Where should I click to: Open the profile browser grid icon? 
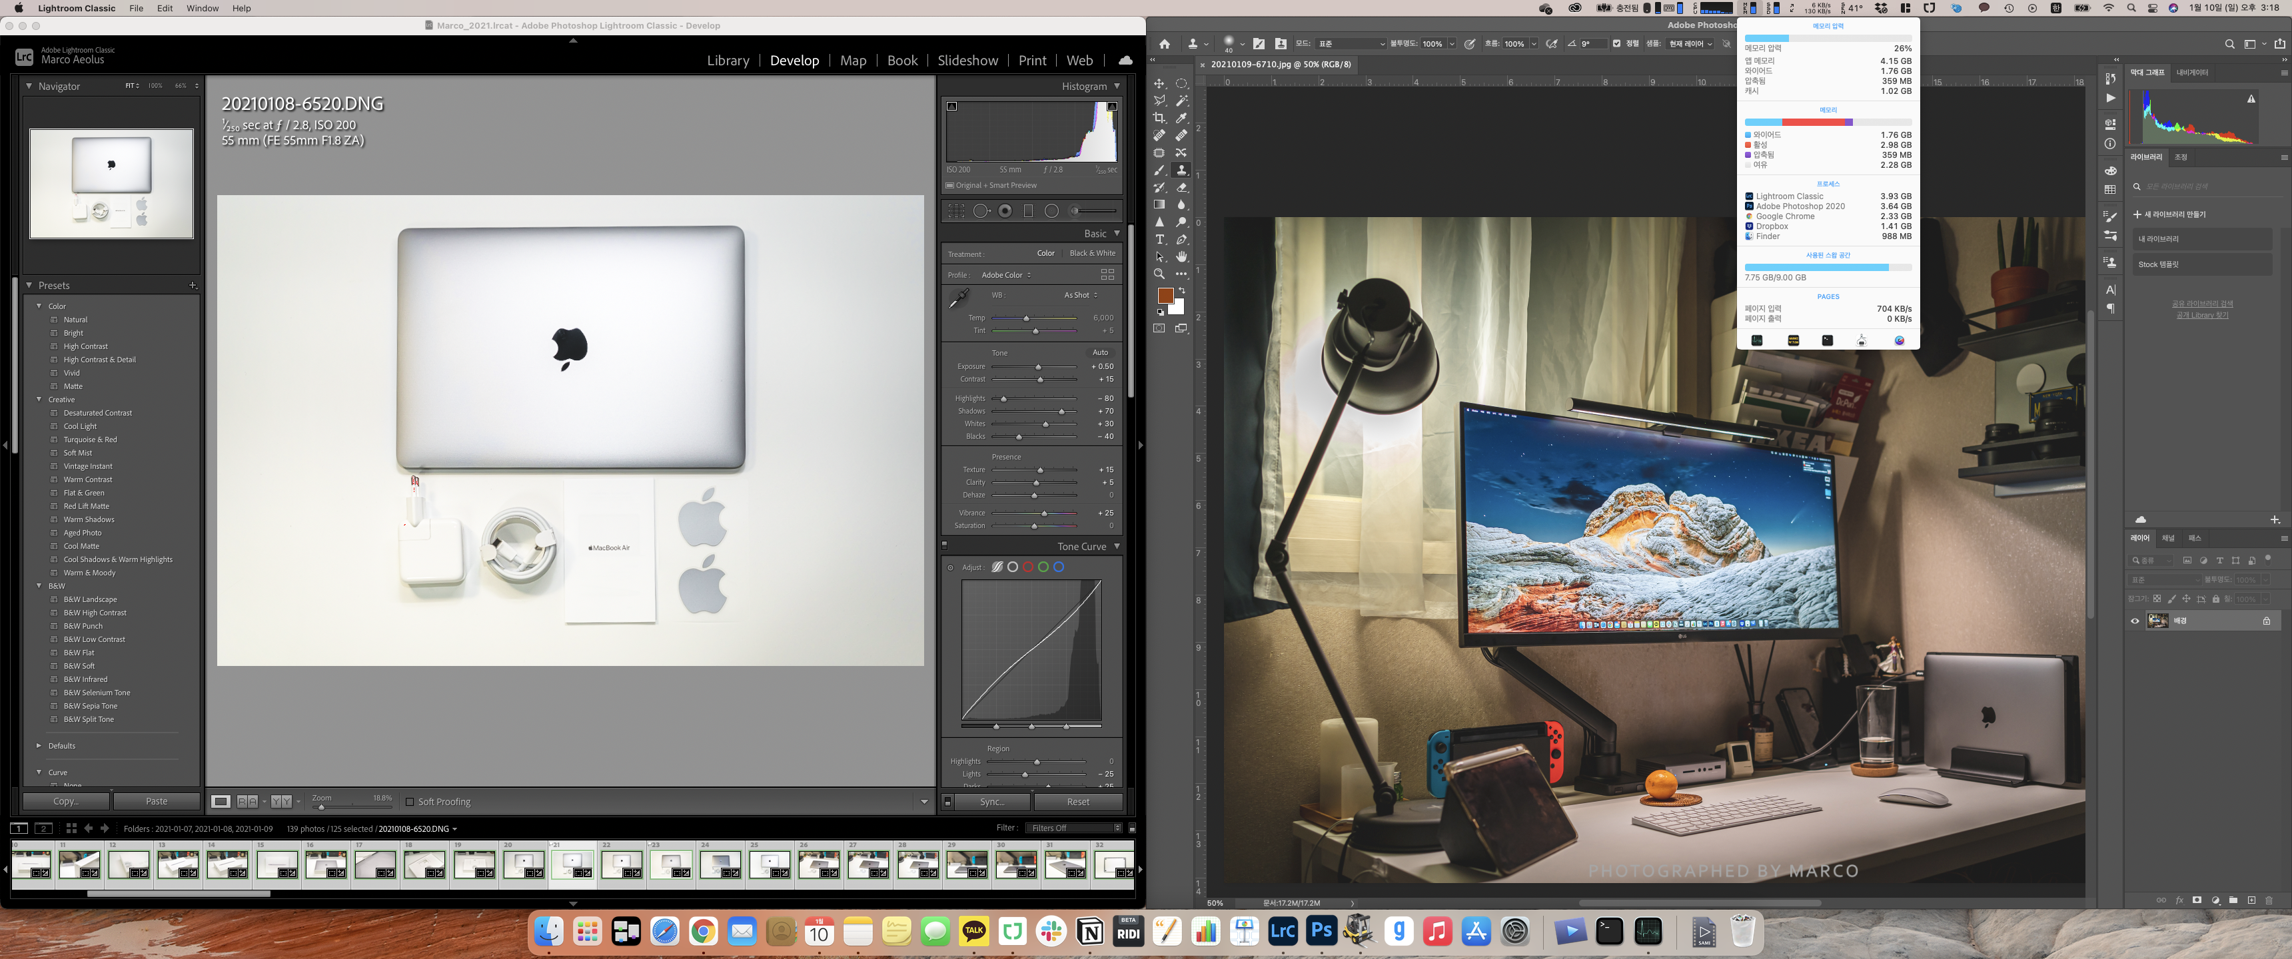1107,275
